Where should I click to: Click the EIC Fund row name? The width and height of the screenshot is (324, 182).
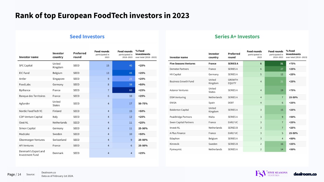[25, 73]
